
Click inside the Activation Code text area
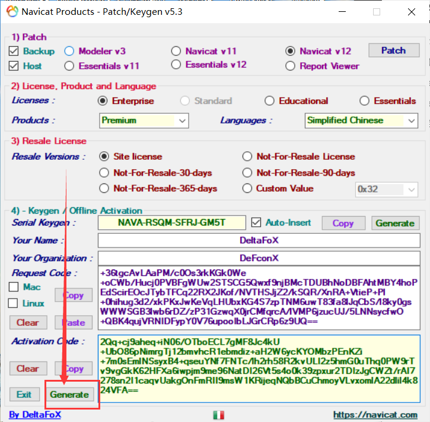pos(259,369)
